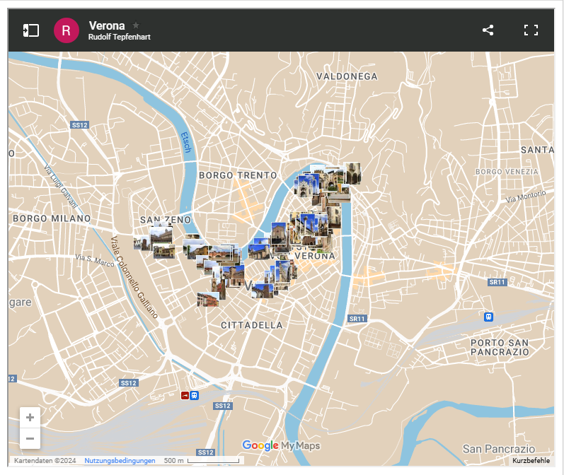Click the Kurzbefehle shortcuts button

tap(531, 461)
